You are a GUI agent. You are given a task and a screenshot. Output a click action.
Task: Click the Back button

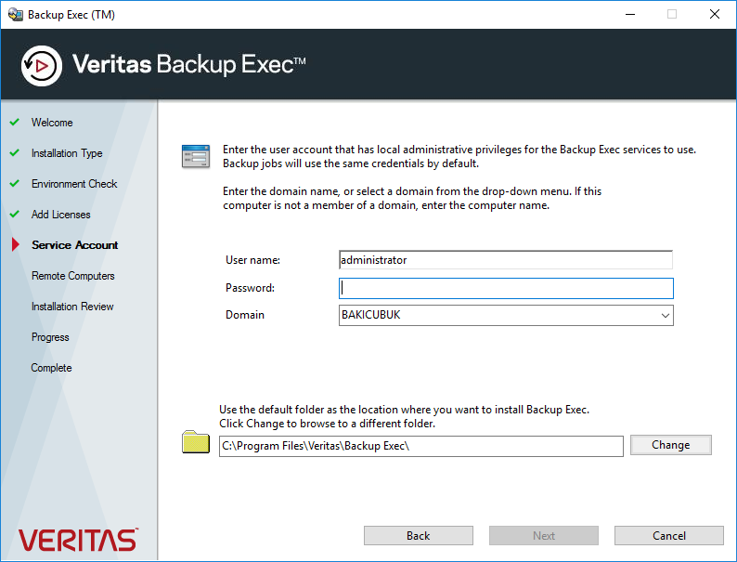(419, 536)
